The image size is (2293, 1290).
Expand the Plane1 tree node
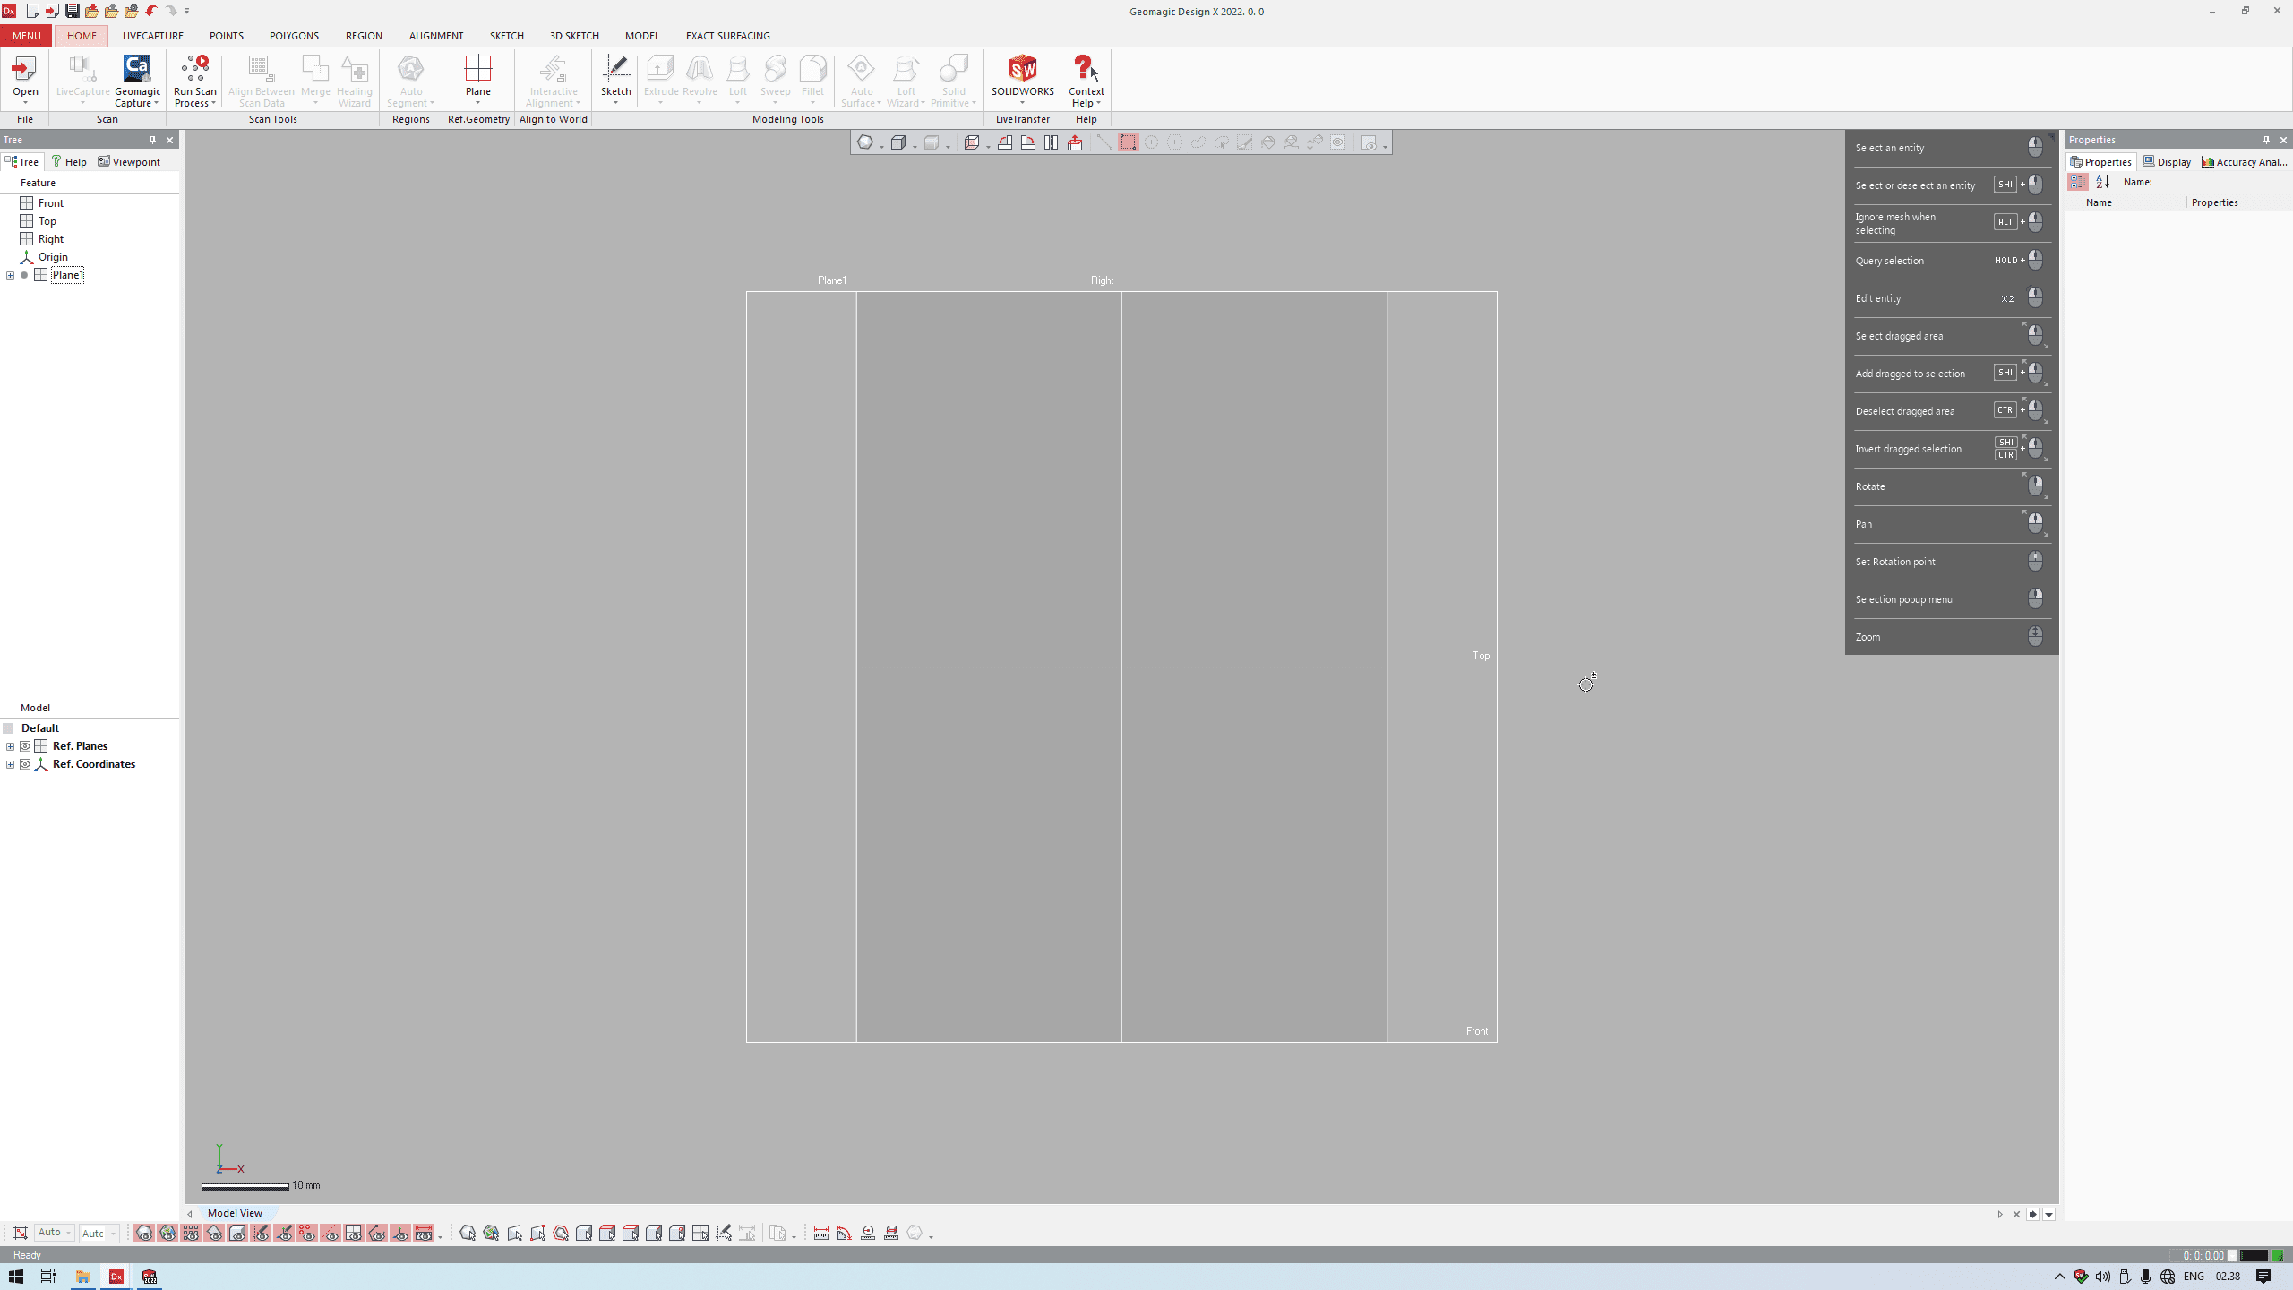point(10,275)
